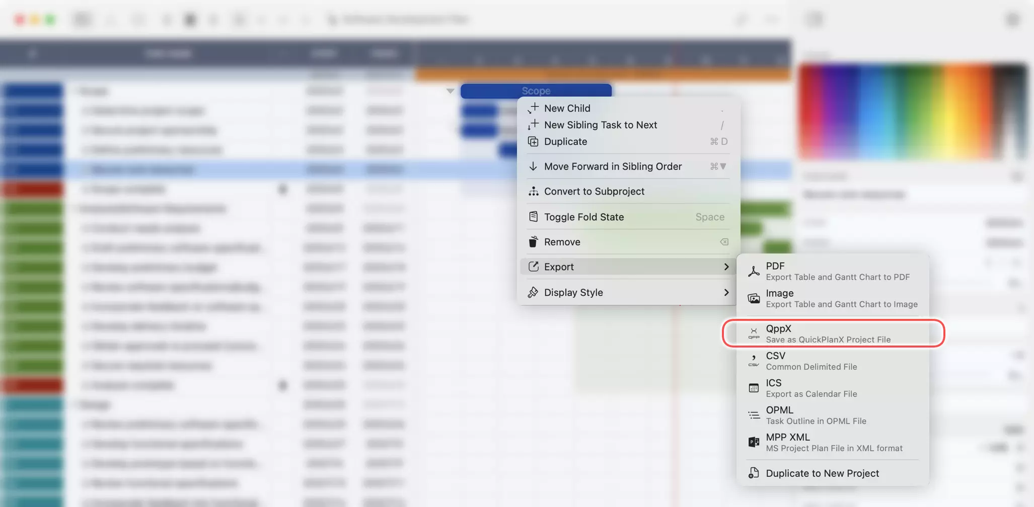Choose Duplicate to New Project
This screenshot has width=1034, height=507.
[x=822, y=473]
